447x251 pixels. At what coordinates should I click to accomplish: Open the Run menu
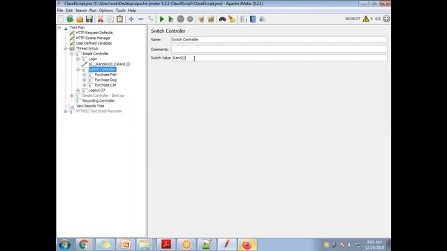[93, 10]
